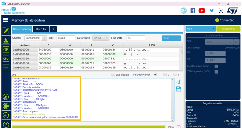
Task: Open the SWV viewer sidebar icon
Action: tap(6, 68)
